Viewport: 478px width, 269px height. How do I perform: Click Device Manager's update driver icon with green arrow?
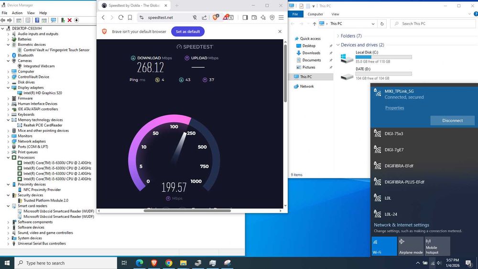63,20
